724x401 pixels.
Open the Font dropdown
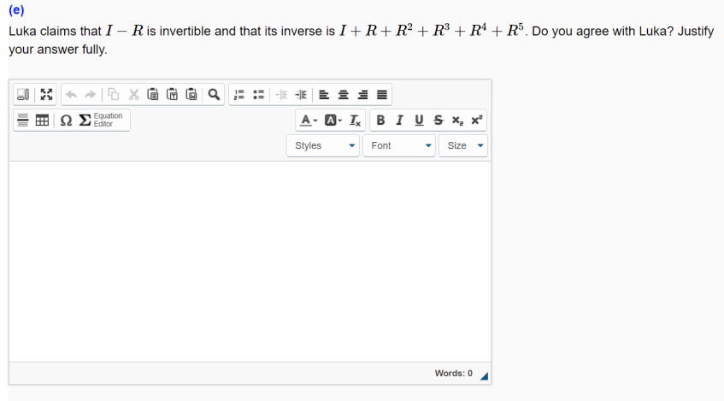(399, 145)
